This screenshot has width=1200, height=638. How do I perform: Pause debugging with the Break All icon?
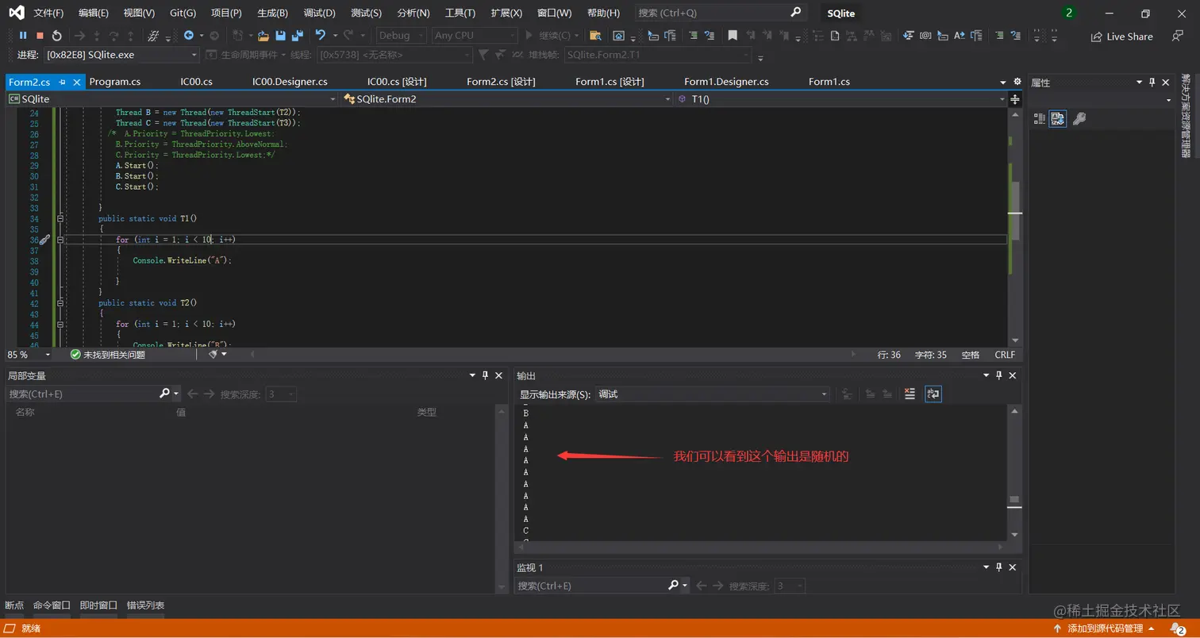[22, 36]
